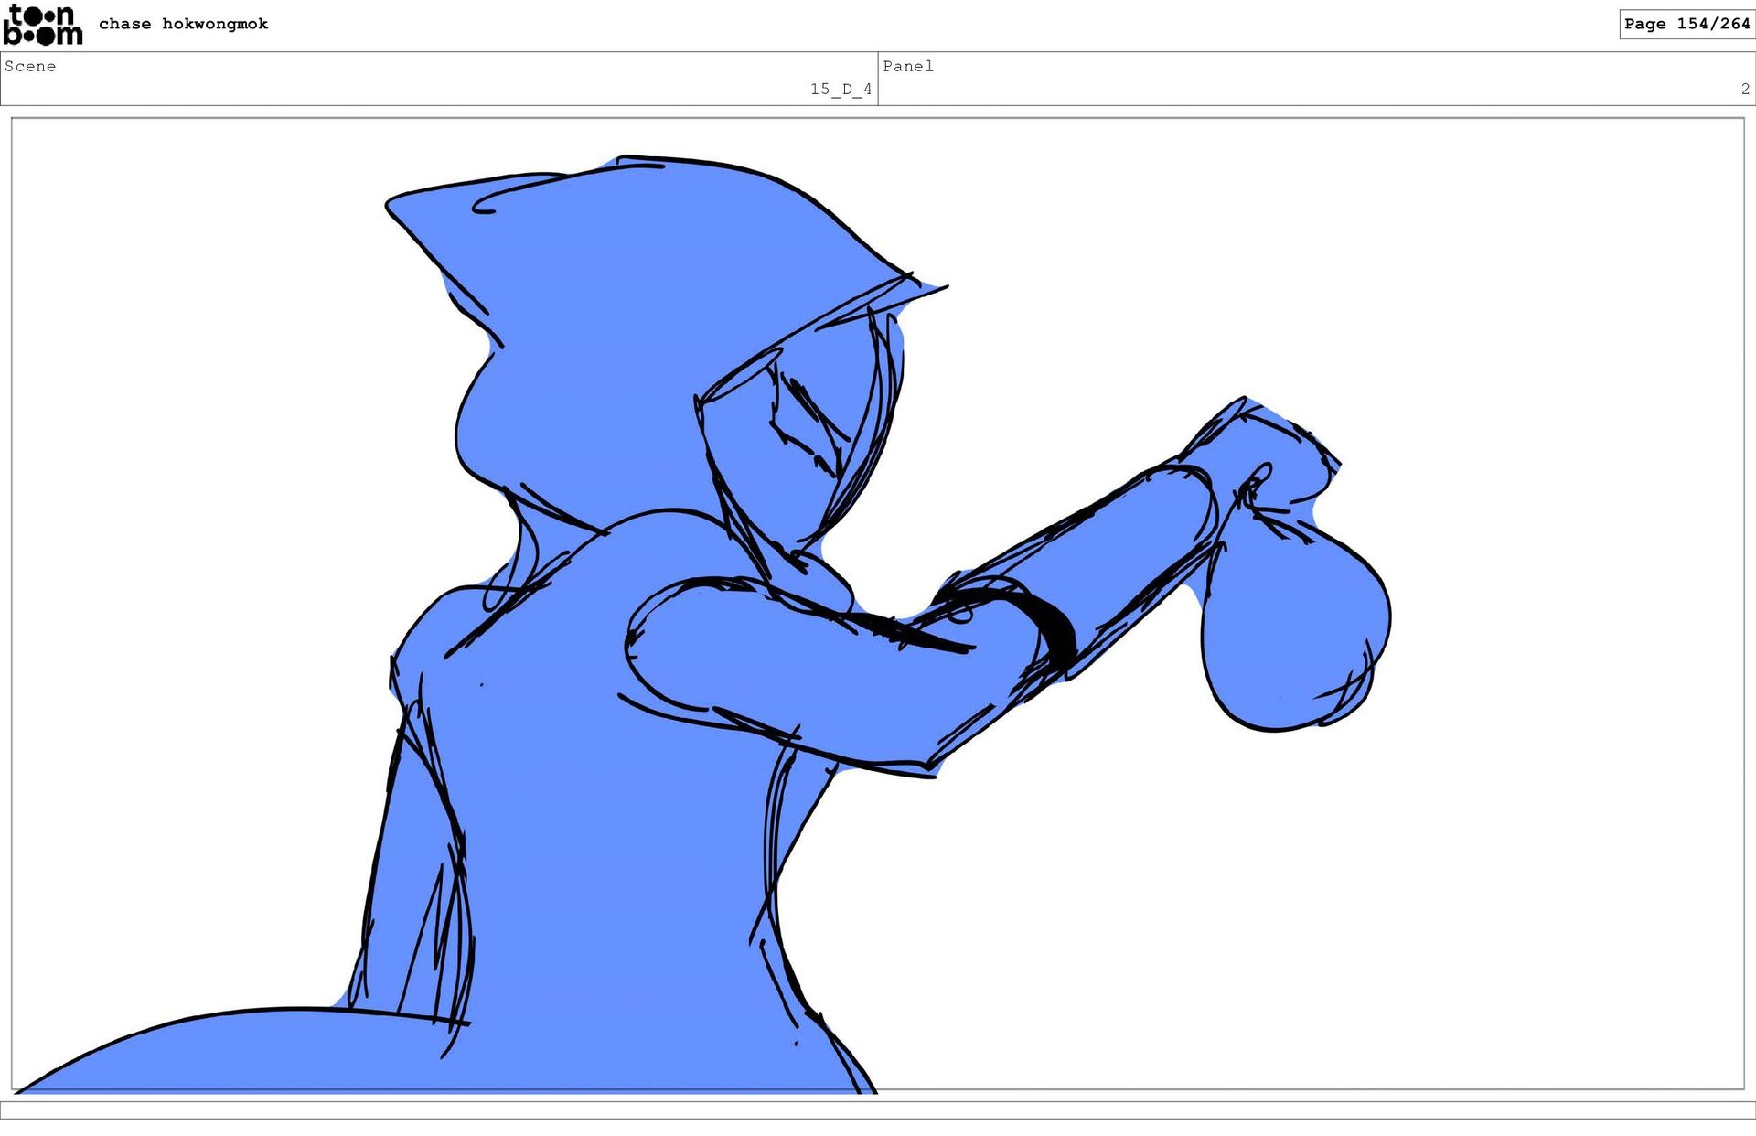Click the scene number 15_D_4

tap(840, 89)
